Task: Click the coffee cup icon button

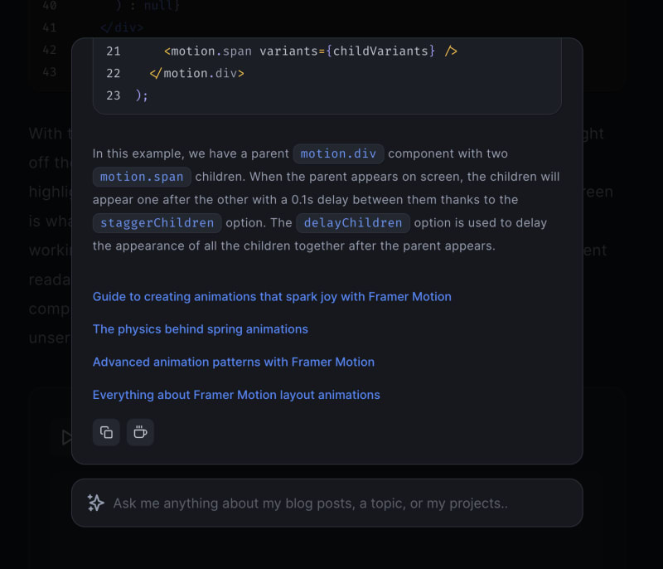Action: (140, 432)
